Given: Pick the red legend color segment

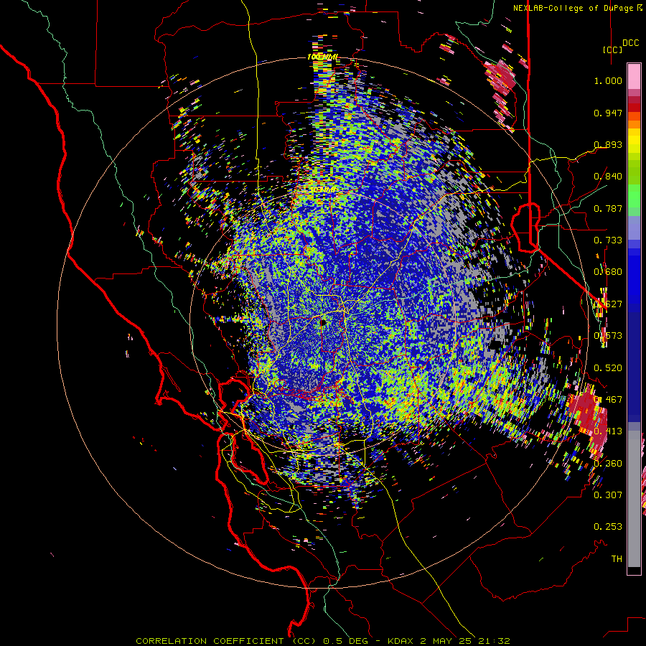Looking at the screenshot, I should point(634,107).
